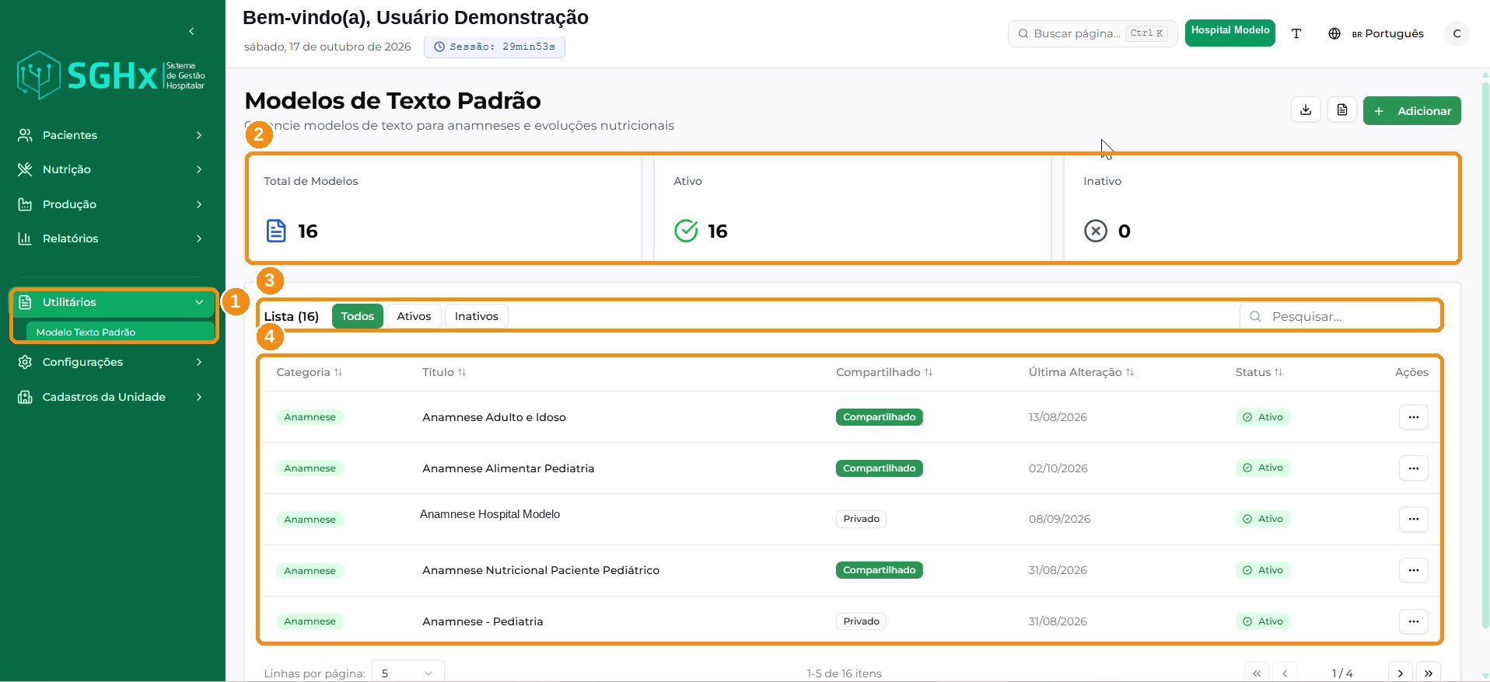Open the user avatar C menu

[1457, 33]
